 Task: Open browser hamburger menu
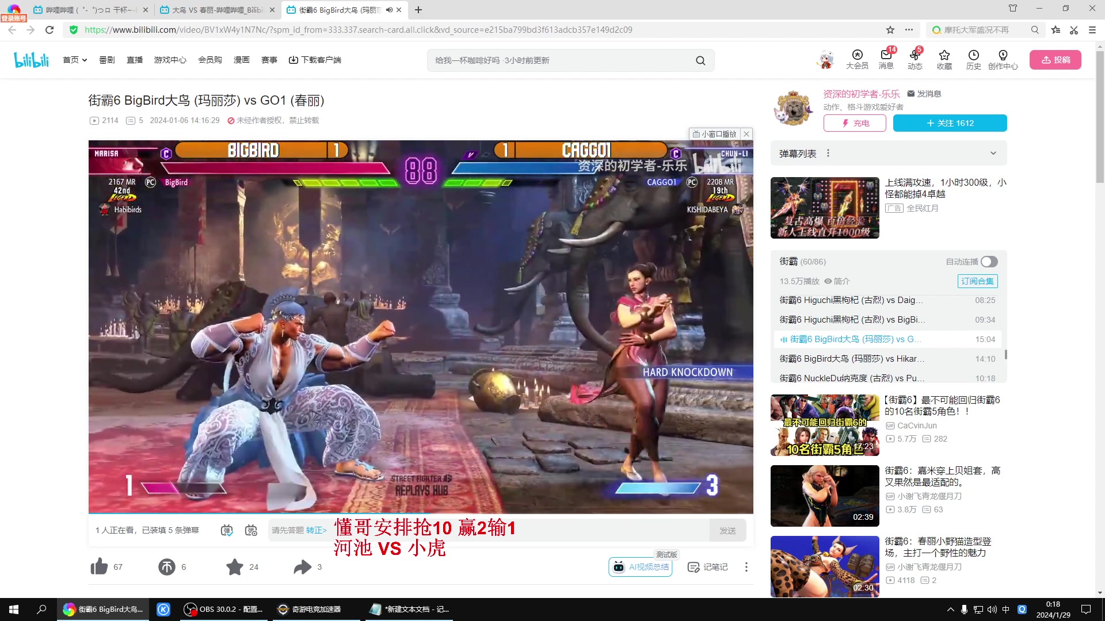click(x=1092, y=30)
